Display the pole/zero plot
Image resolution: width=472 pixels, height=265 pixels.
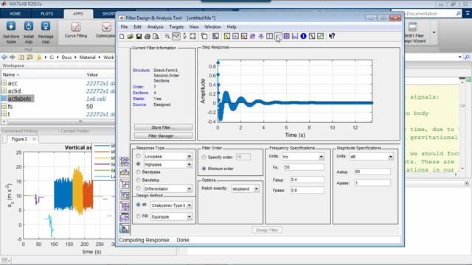click(x=286, y=36)
